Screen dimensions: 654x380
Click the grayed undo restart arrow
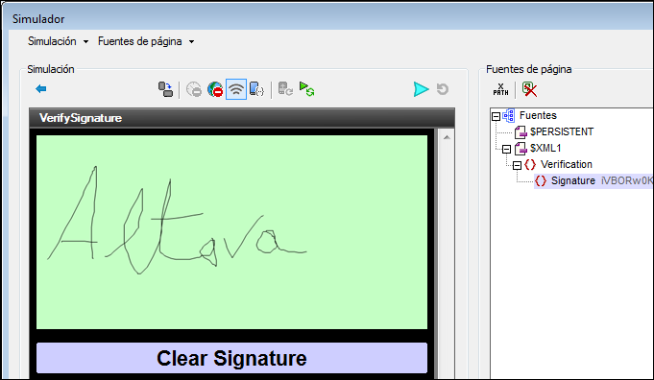pos(443,89)
